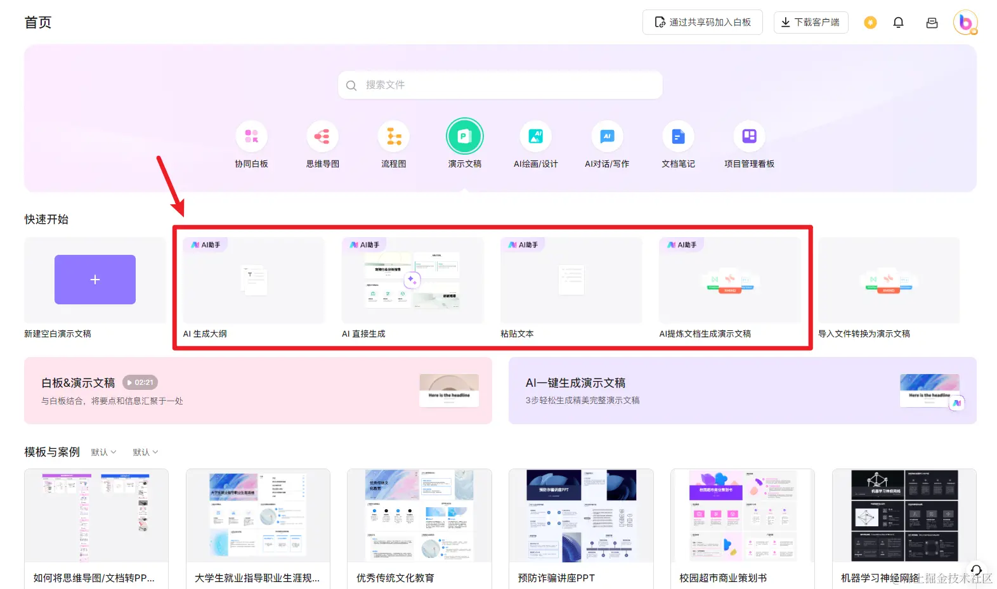
Task: Open the AI一键生成演示文稿 banner
Action: click(x=743, y=391)
